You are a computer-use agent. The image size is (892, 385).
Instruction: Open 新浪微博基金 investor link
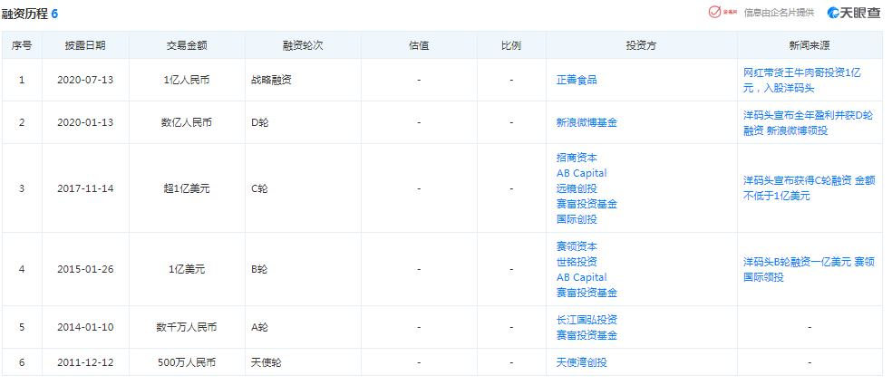pyautogui.click(x=587, y=122)
